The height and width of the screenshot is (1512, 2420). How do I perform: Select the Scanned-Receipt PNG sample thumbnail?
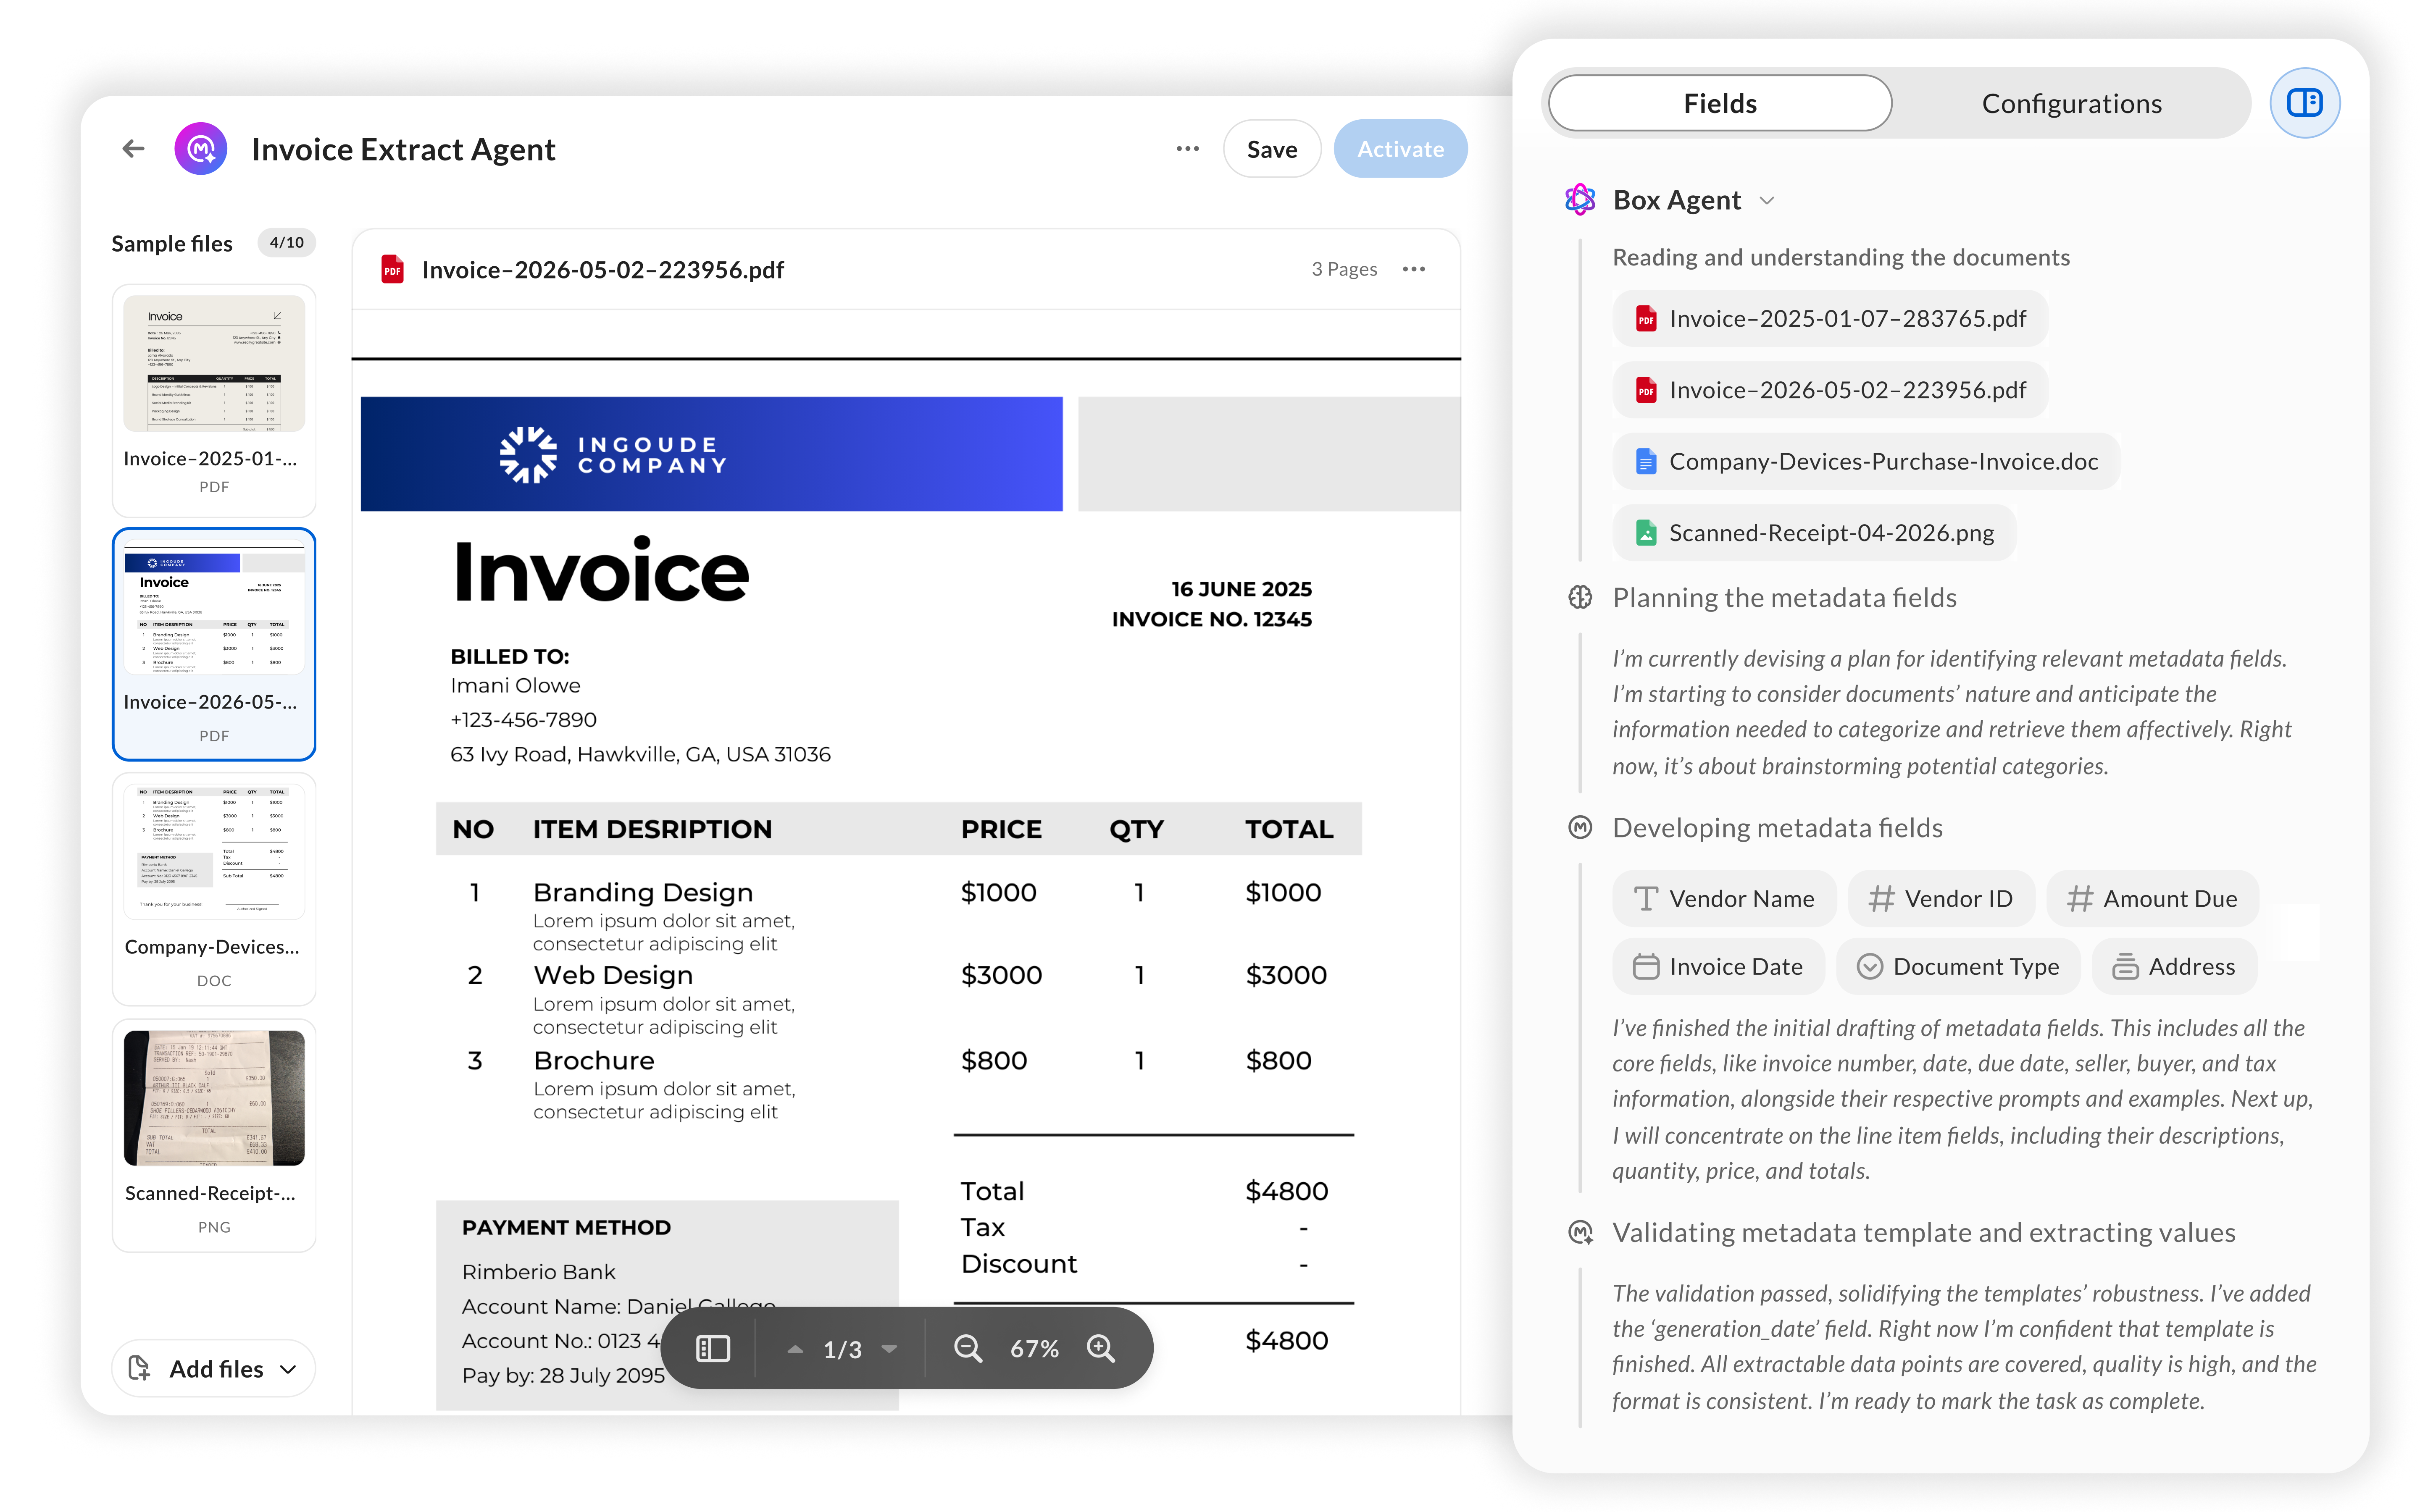pyautogui.click(x=214, y=1135)
